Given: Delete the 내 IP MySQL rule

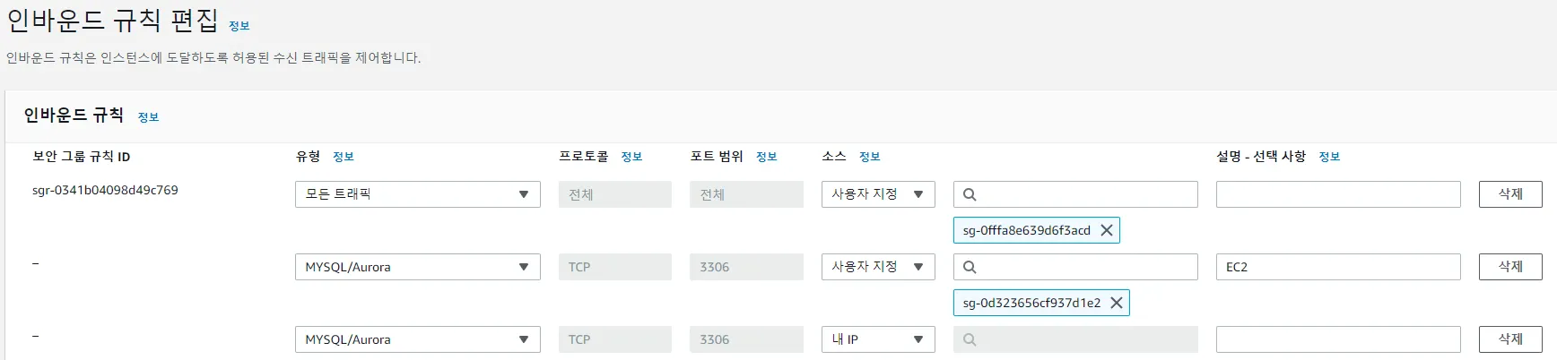Looking at the screenshot, I should coord(1510,339).
